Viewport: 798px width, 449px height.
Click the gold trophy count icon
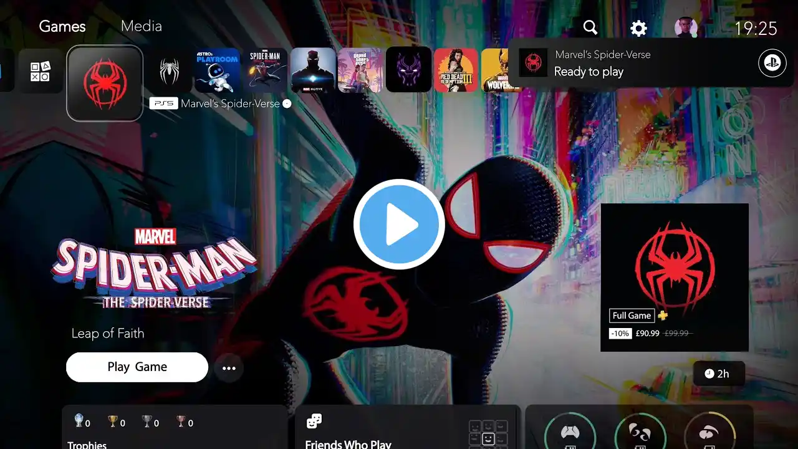tap(113, 422)
